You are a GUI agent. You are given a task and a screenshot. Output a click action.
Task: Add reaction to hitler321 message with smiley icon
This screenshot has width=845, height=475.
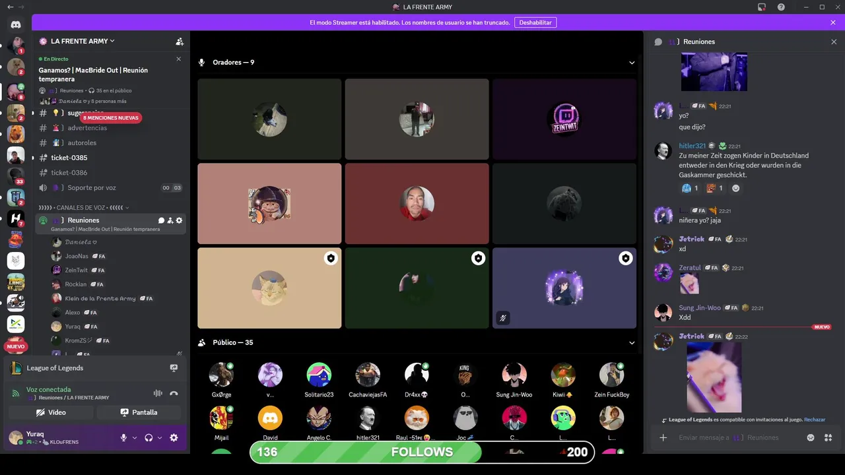click(736, 188)
